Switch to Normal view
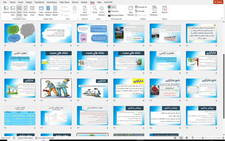The image size is (225, 141). coord(6,10)
